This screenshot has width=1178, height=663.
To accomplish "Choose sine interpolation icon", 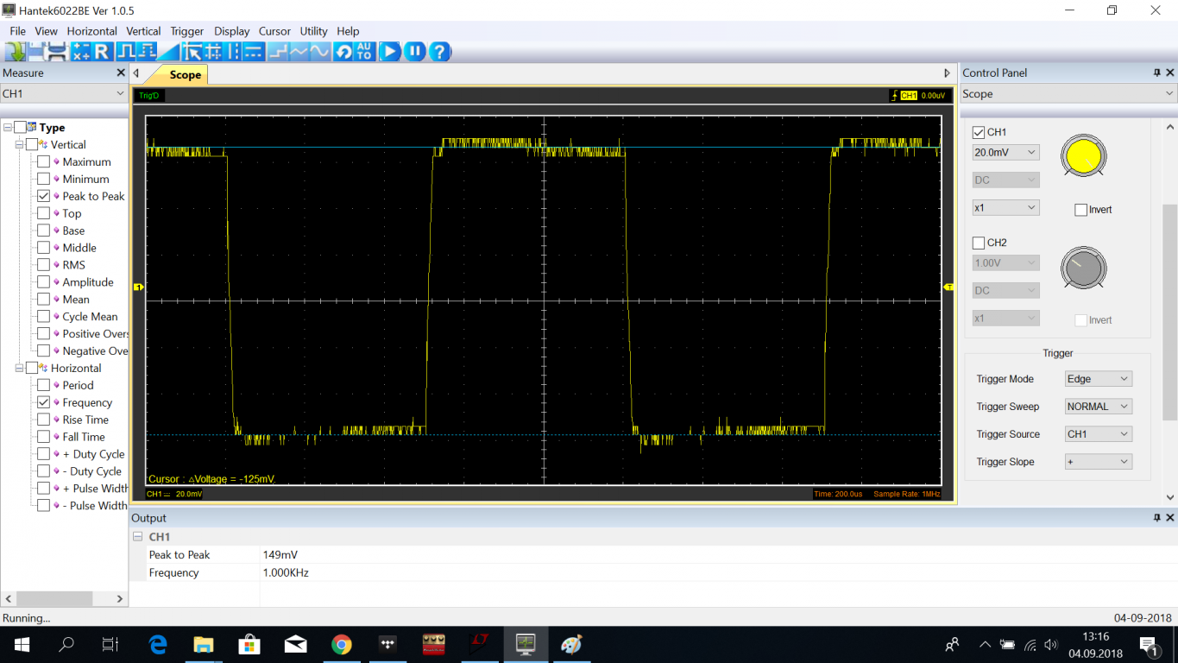I will click(x=319, y=52).
